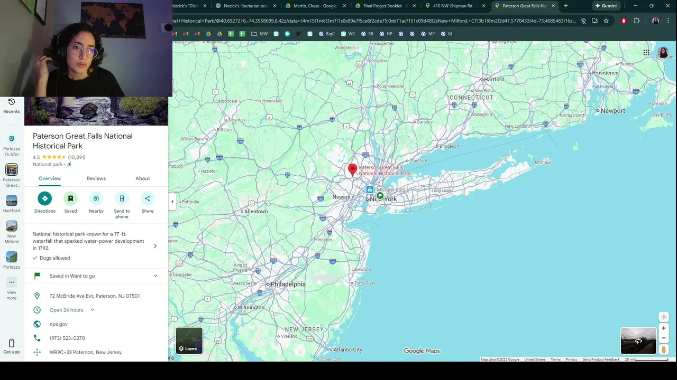Switch to the Reviews tab
Image resolution: width=677 pixels, height=380 pixels.
(x=96, y=178)
